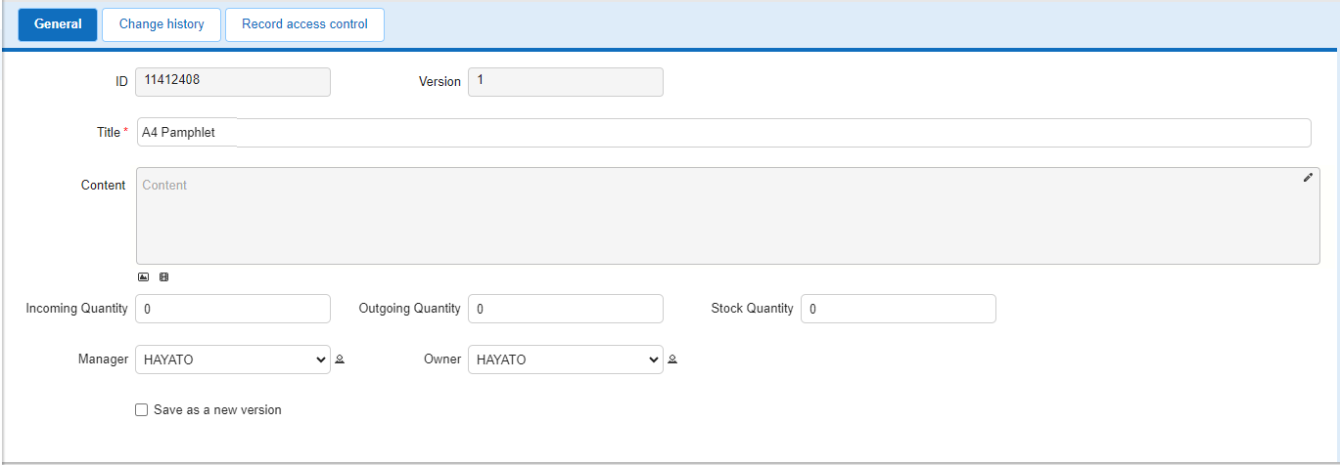Open the Owner dropdown
Image resolution: width=1340 pixels, height=465 pixels.
pos(566,359)
